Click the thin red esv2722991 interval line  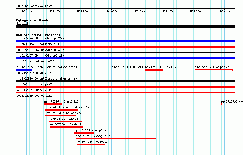pyautogui.click(x=116, y=139)
